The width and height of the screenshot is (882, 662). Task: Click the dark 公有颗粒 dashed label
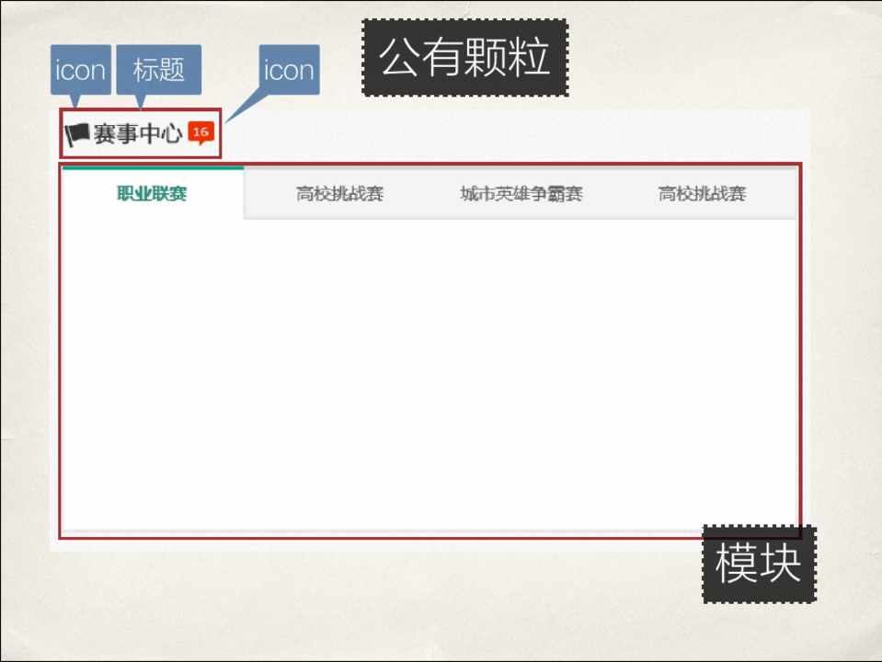(464, 58)
